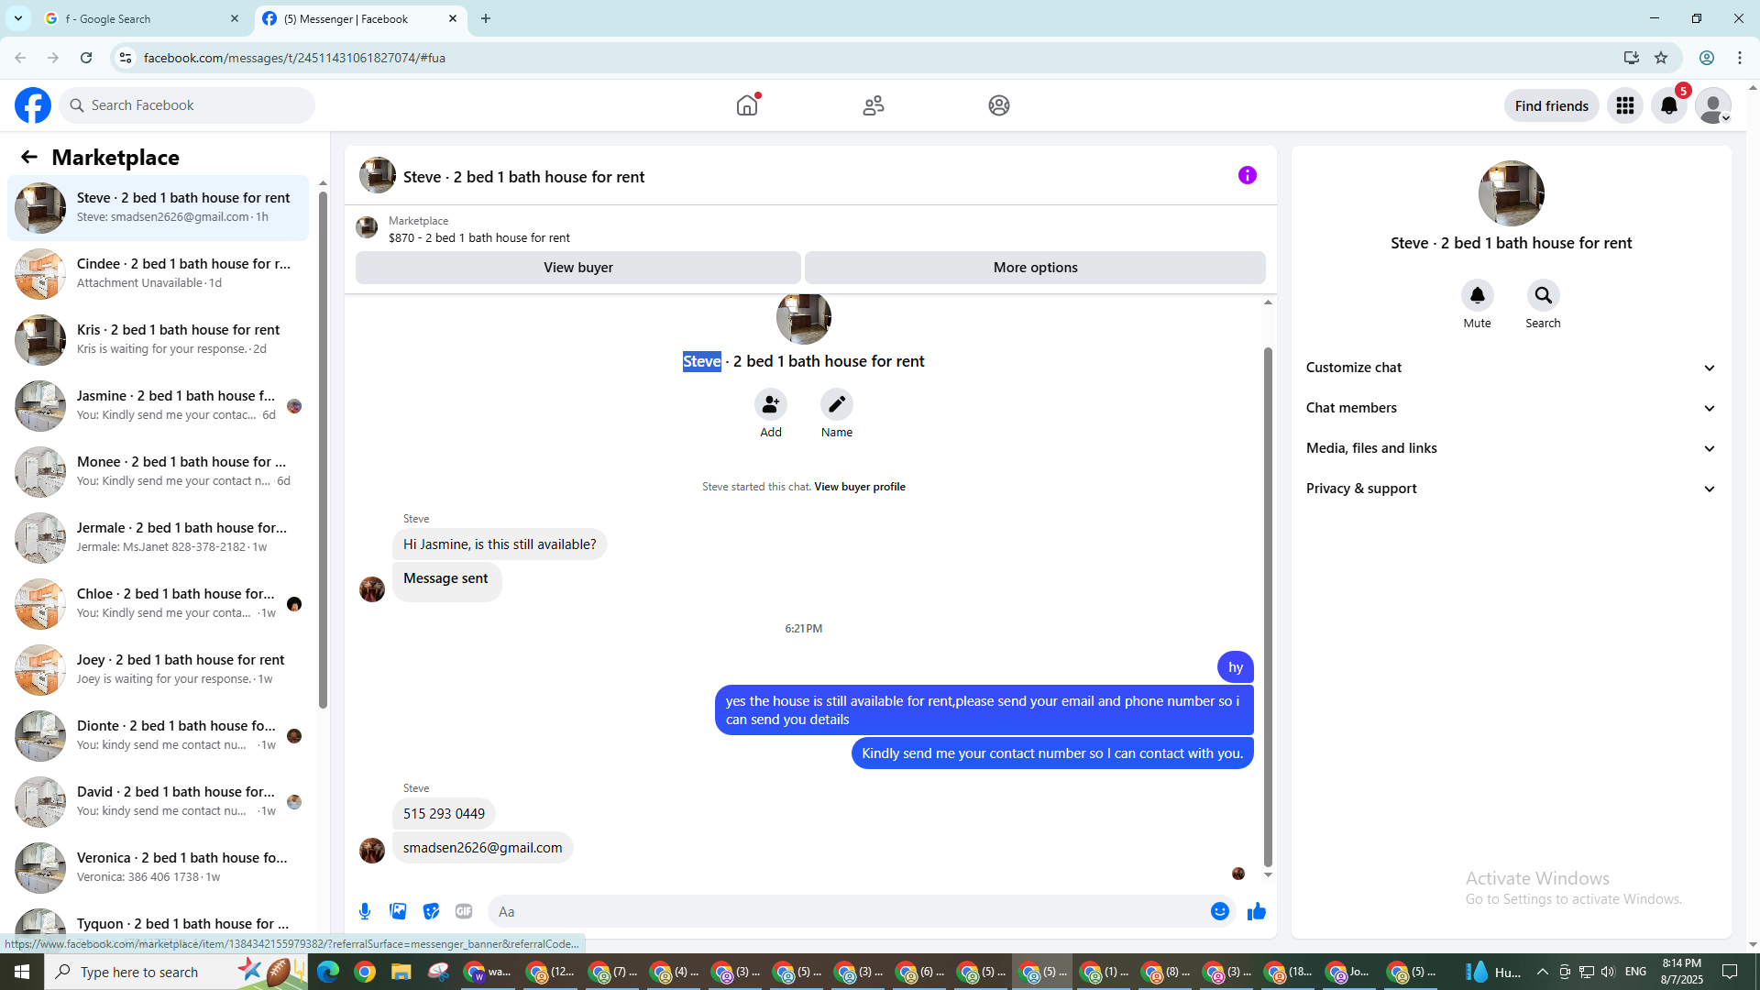Open the tab search dropdown arrow
This screenshot has height=990, width=1760.
pos(18,18)
